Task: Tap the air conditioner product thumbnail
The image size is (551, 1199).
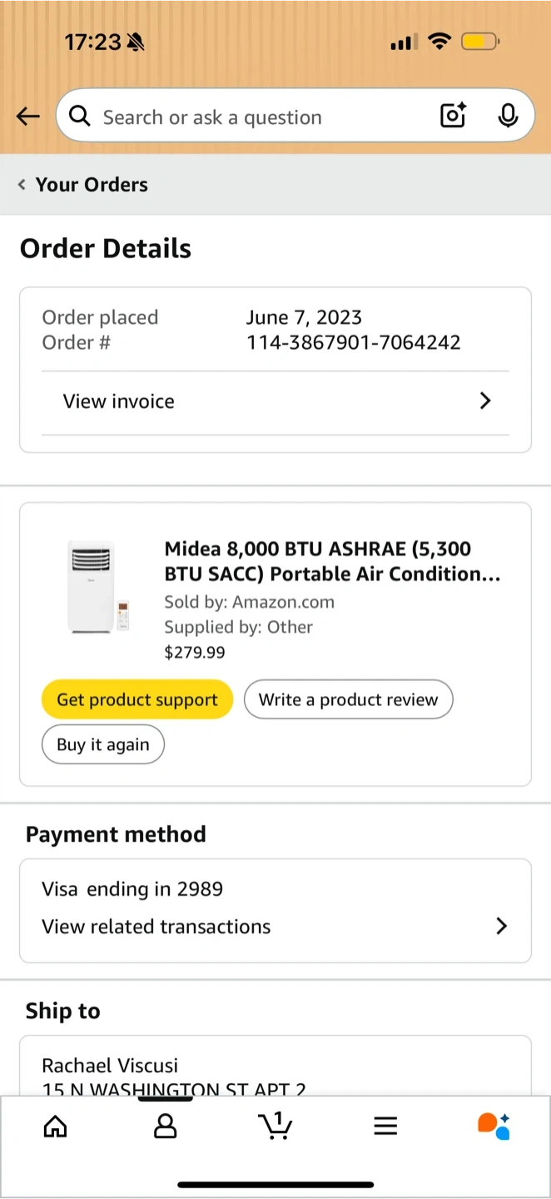Action: point(98,586)
